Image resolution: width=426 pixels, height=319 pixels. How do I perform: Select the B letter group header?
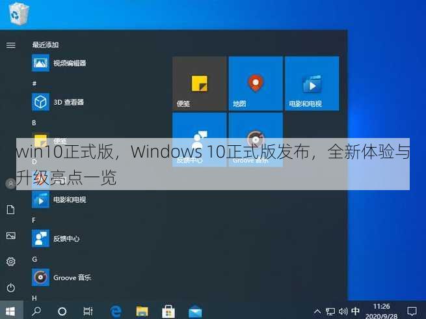(34, 122)
